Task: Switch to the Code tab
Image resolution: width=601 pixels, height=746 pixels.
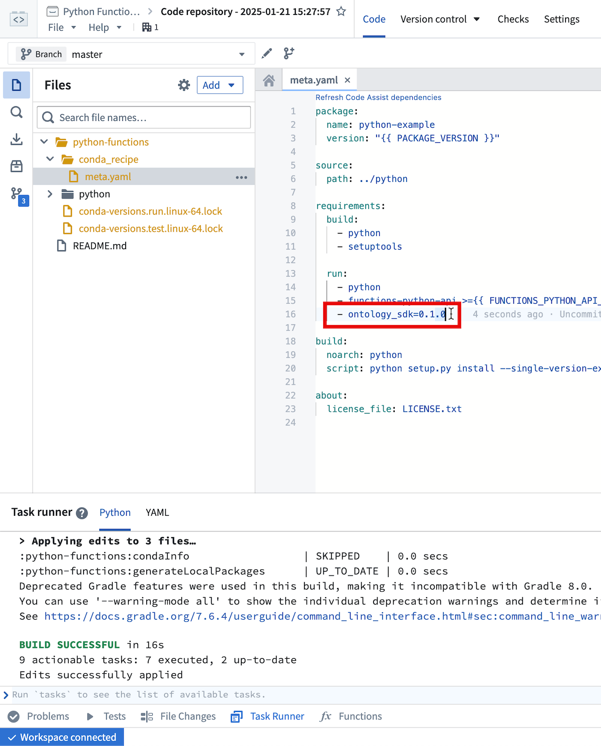Action: [x=374, y=19]
